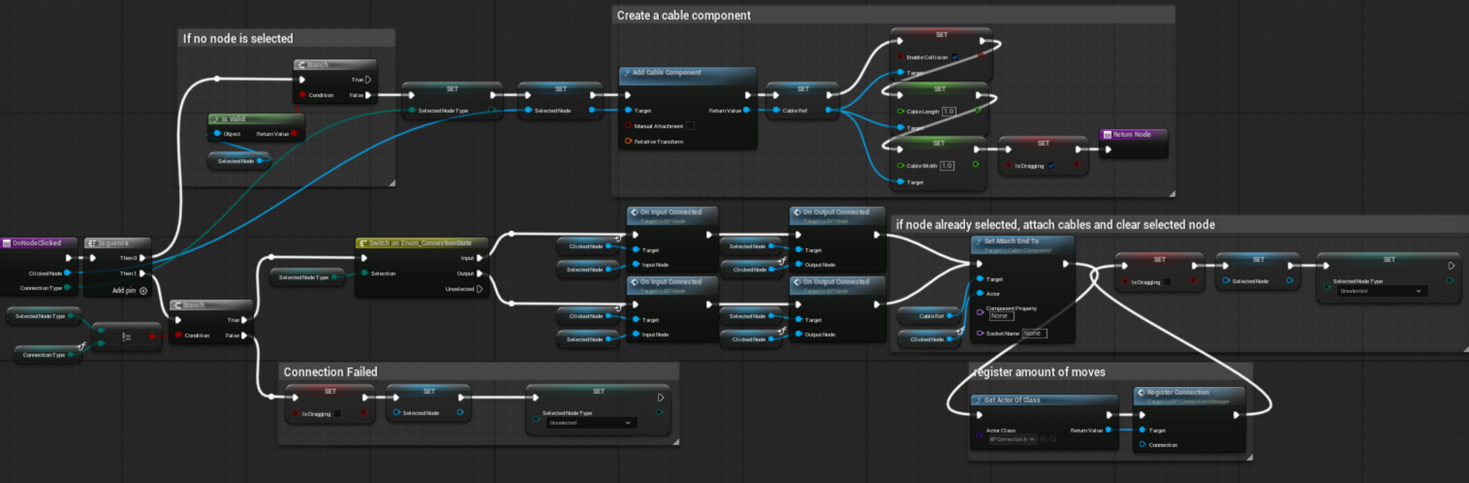Screen dimensions: 1469x483
Task: Click the Cable Width value field
Action: tap(947, 165)
